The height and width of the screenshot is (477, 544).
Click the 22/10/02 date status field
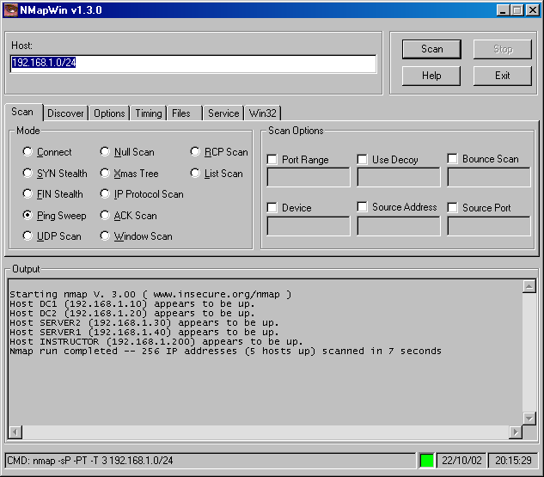[x=461, y=461]
